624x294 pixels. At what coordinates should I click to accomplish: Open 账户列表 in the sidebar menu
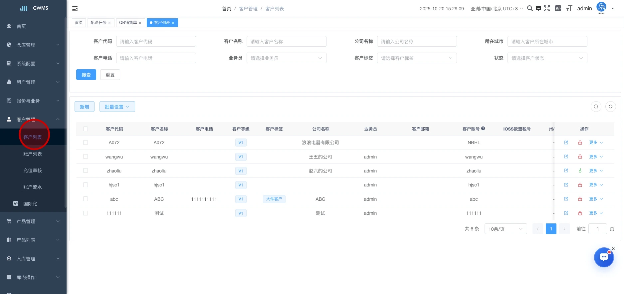[33, 154]
